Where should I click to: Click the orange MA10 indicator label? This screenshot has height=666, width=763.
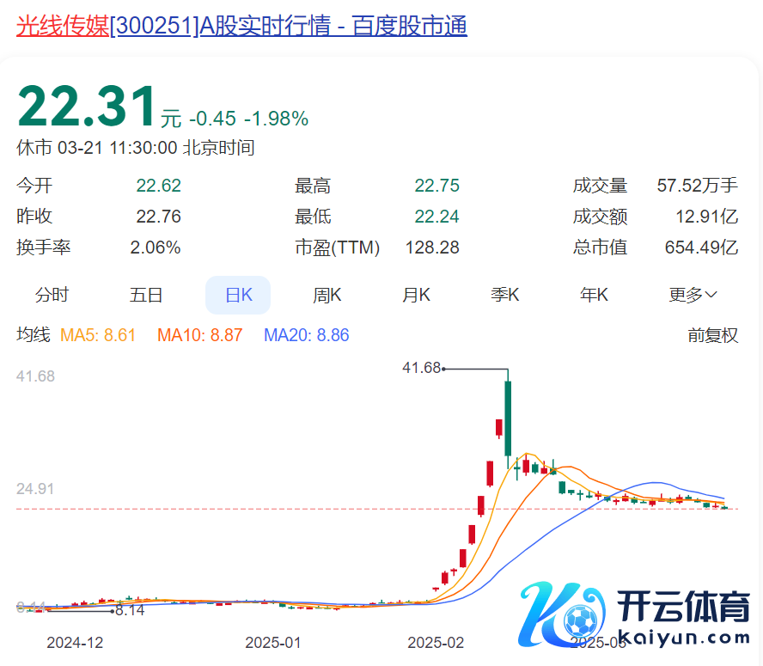(199, 335)
